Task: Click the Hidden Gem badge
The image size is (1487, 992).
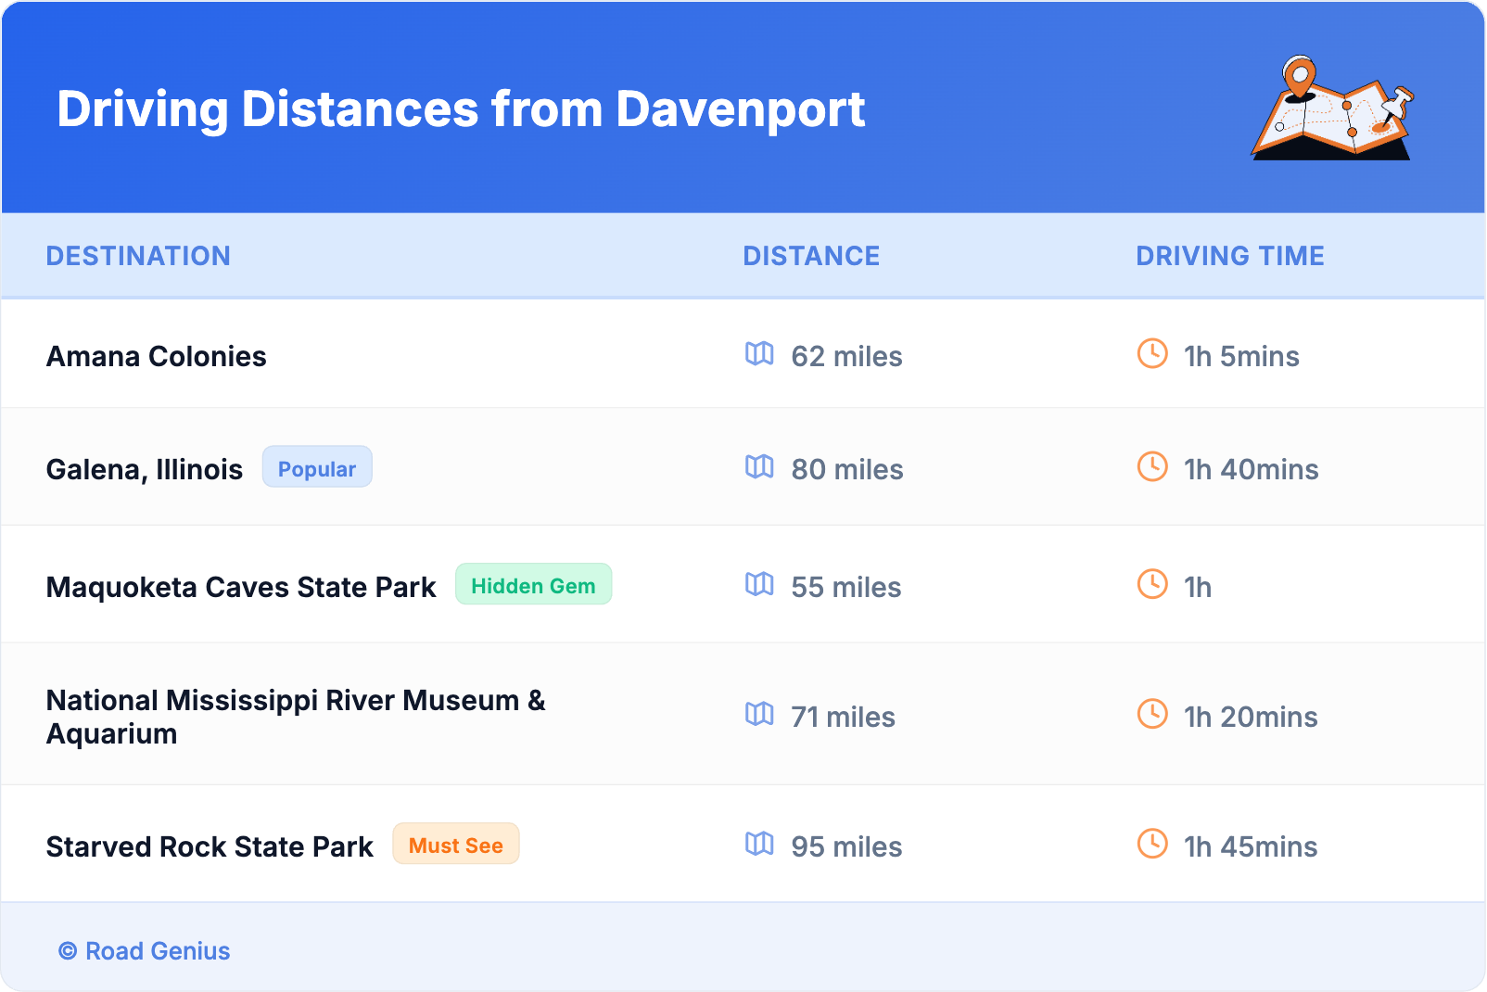Action: click(533, 585)
